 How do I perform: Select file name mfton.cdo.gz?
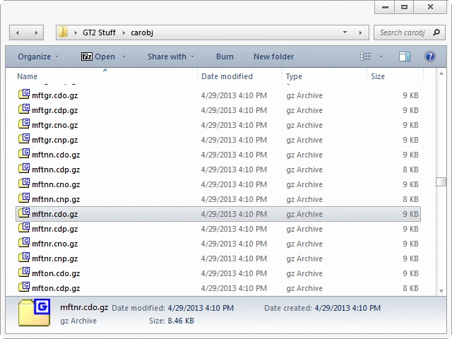click(56, 273)
